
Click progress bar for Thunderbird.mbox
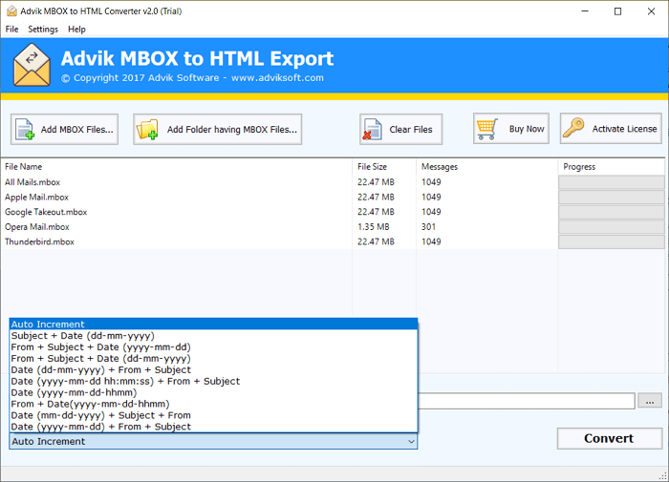coord(611,241)
